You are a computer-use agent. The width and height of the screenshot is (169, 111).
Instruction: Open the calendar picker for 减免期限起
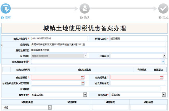pos(83,77)
